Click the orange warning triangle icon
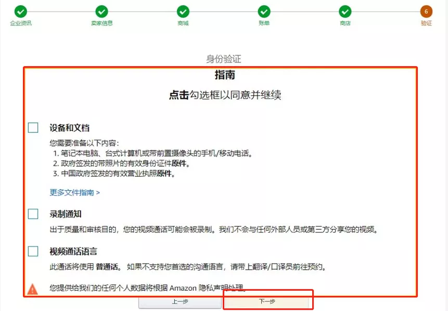448x311 pixels. tap(33, 289)
